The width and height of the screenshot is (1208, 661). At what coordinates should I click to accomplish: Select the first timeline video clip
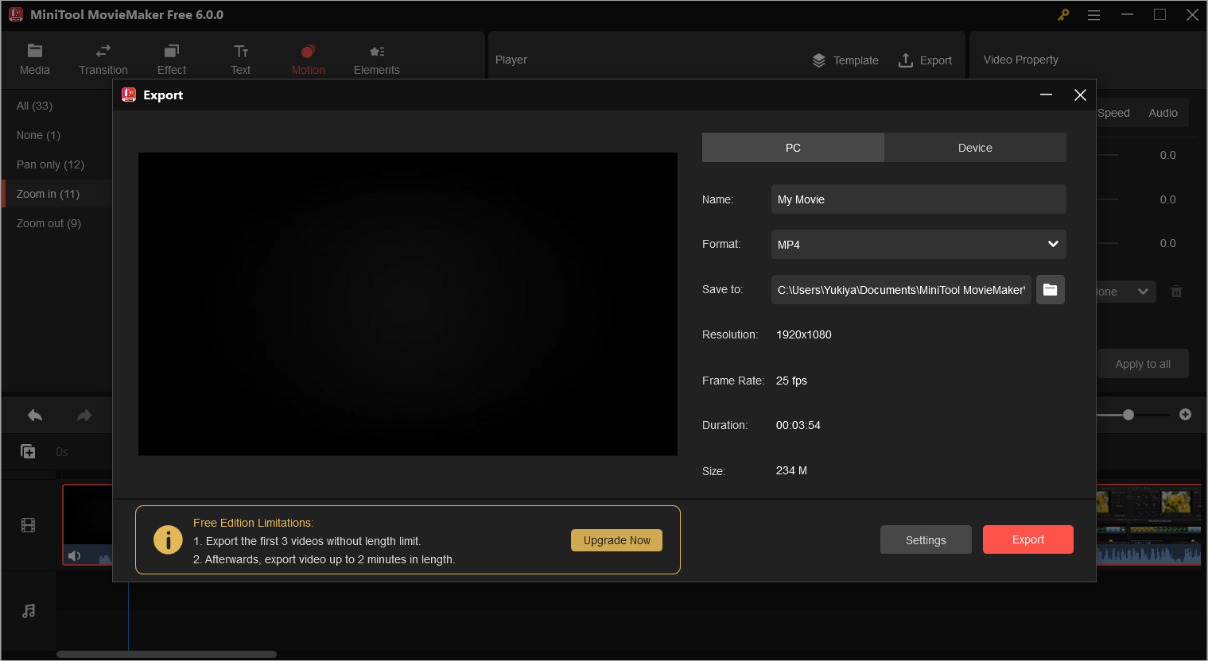pos(87,525)
